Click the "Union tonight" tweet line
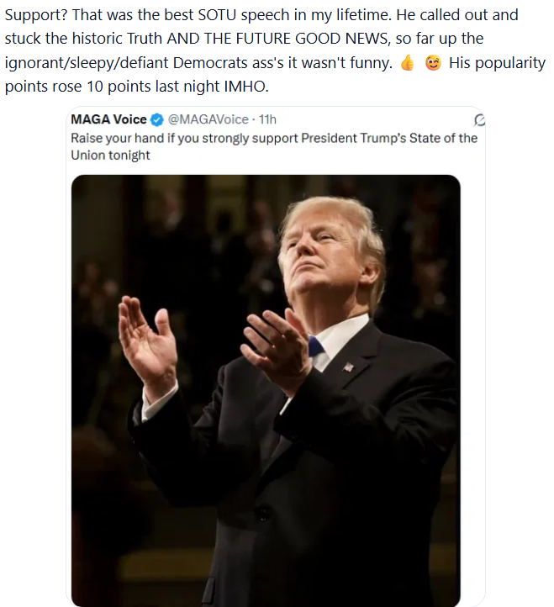The height and width of the screenshot is (607, 554). click(110, 156)
